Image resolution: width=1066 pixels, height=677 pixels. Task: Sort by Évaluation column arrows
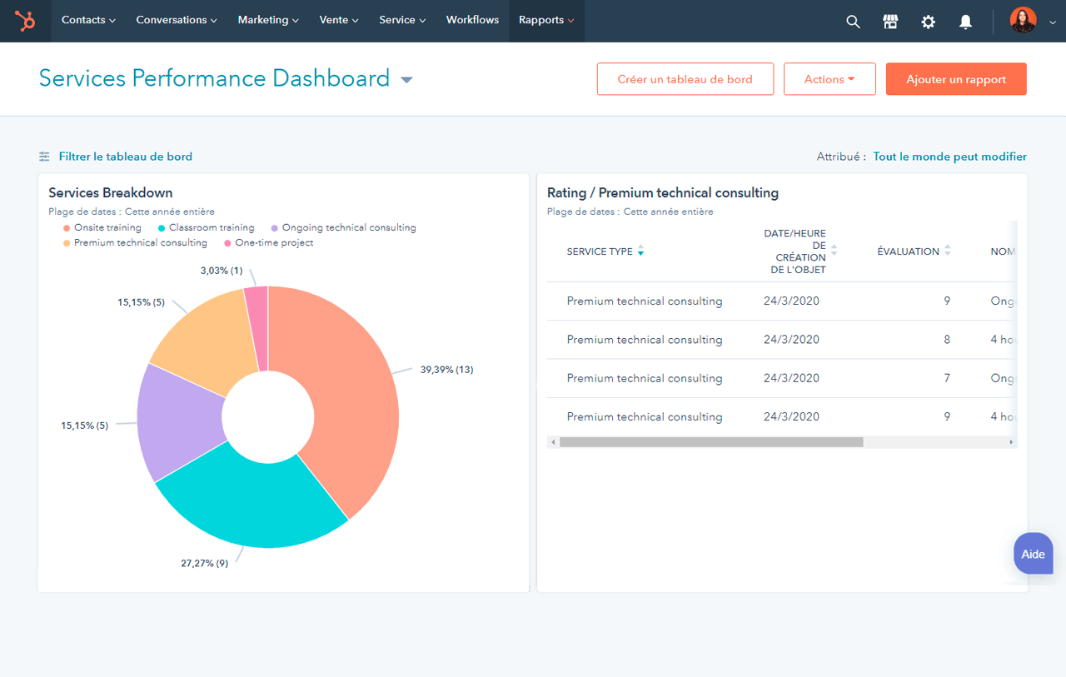[x=947, y=251]
